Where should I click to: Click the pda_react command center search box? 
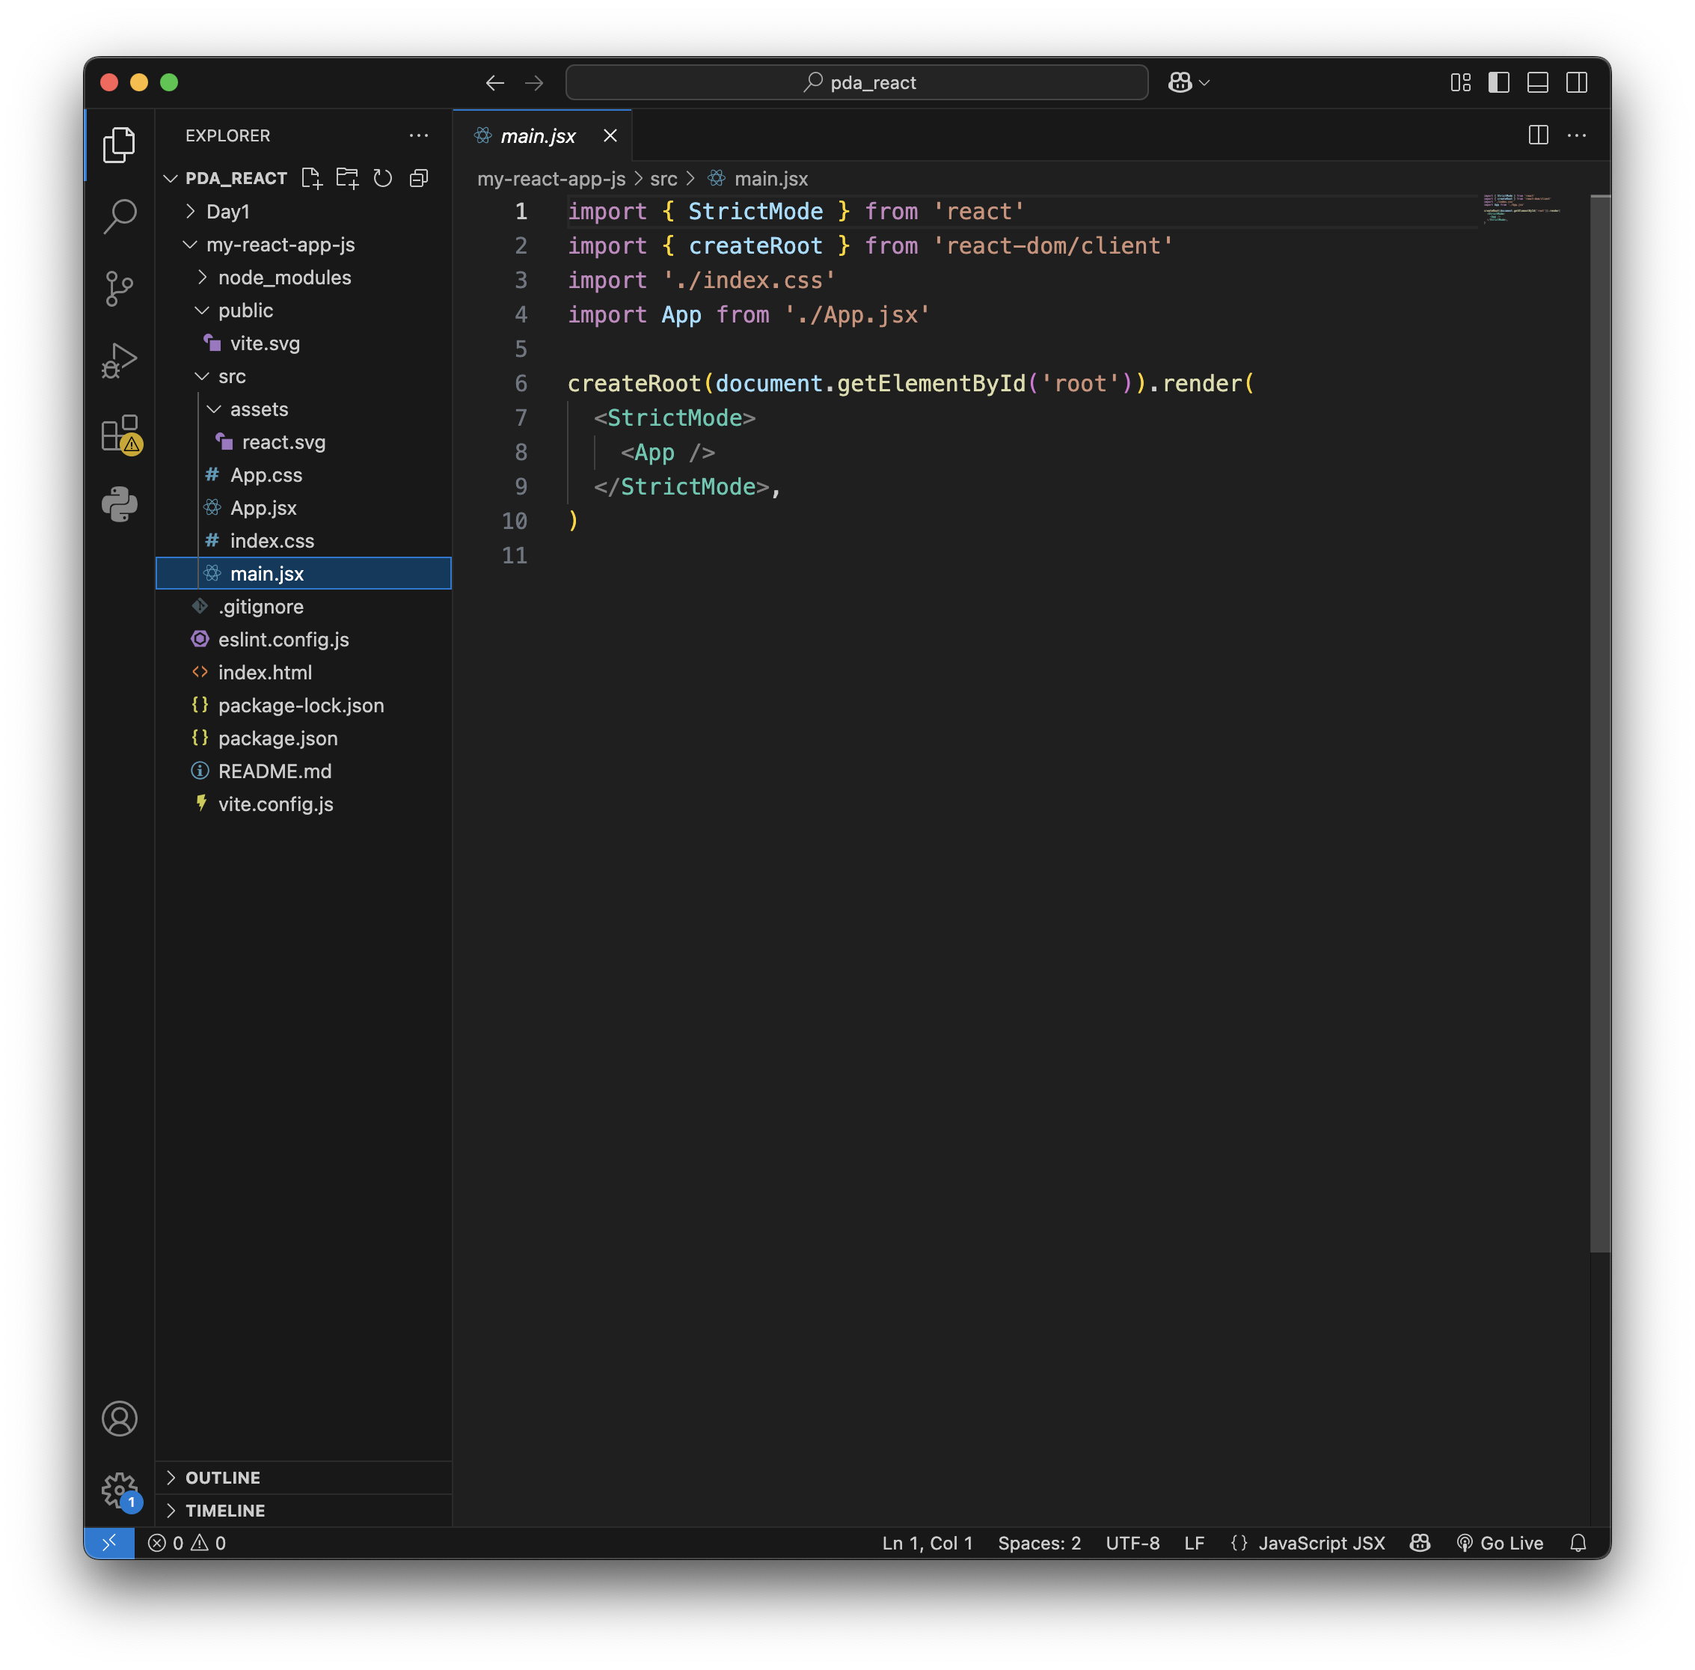[x=856, y=82]
